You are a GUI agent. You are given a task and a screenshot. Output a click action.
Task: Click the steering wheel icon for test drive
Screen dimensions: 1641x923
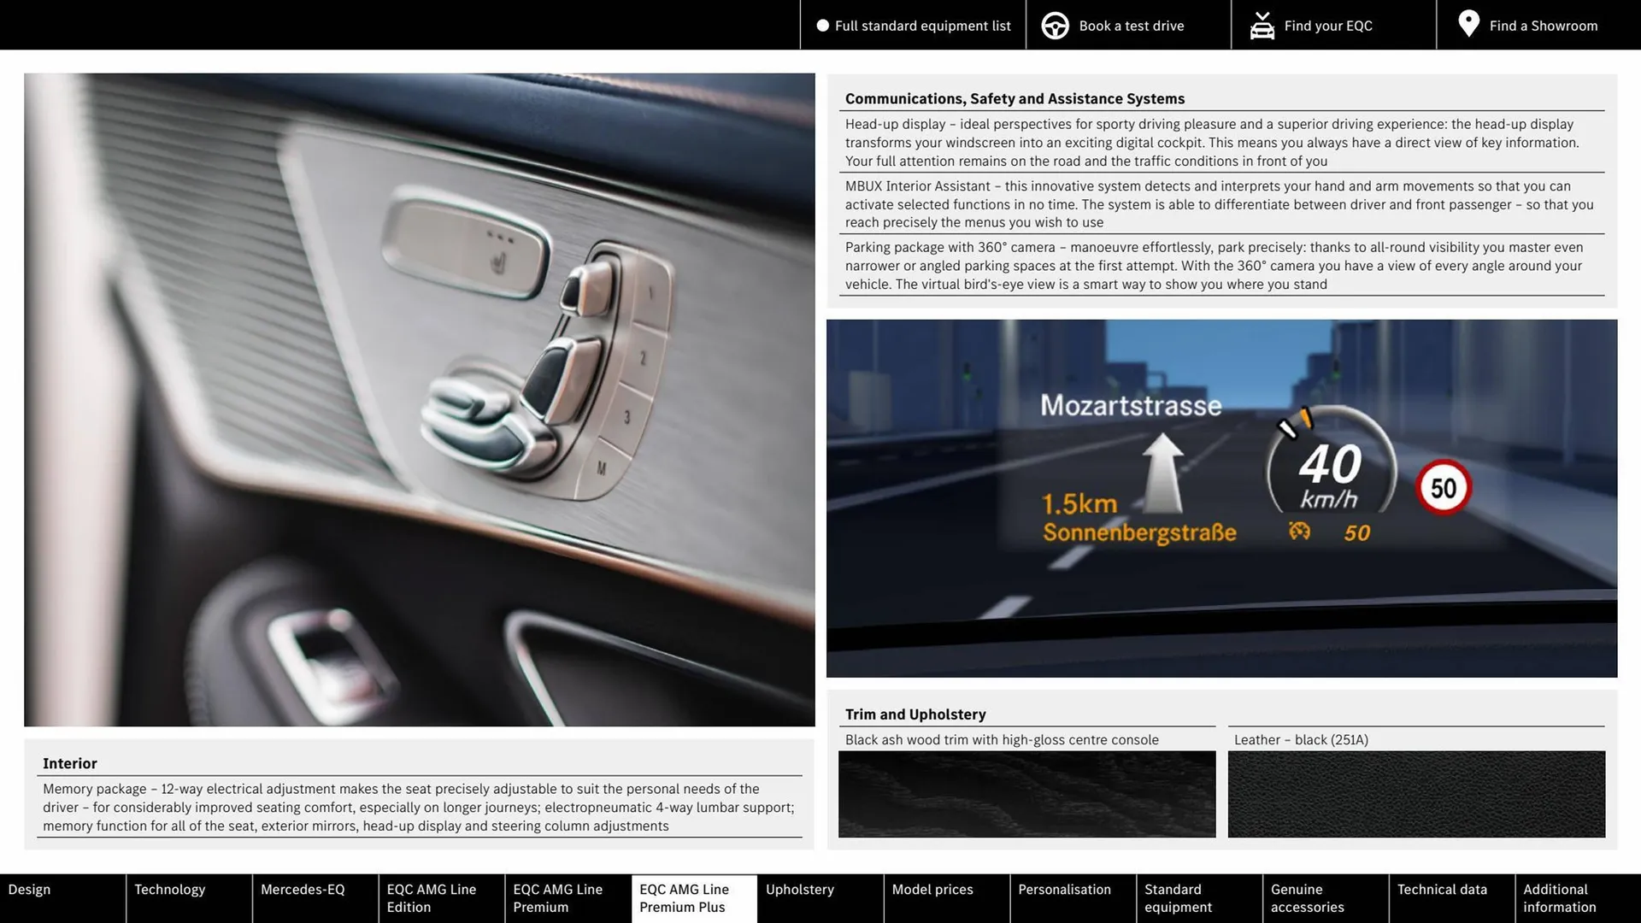(x=1055, y=24)
